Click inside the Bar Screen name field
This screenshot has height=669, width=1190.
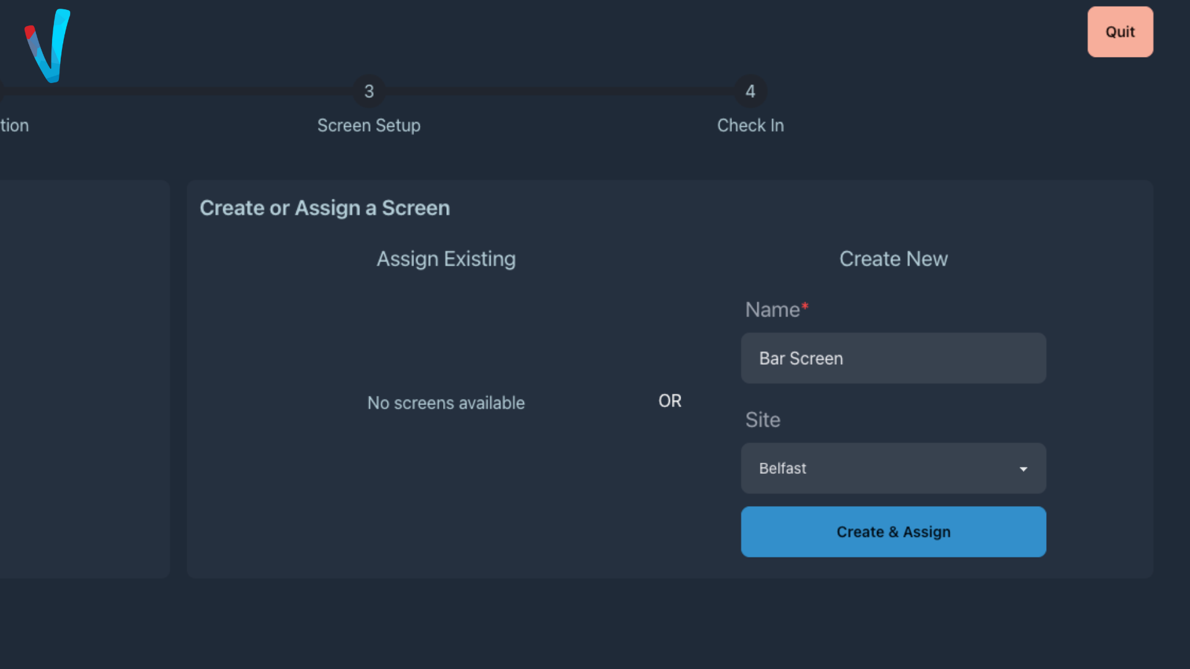click(x=892, y=358)
